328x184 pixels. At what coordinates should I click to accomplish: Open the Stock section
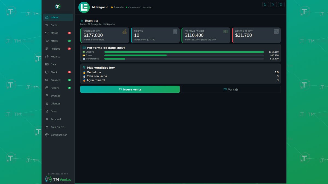[x=58, y=72]
